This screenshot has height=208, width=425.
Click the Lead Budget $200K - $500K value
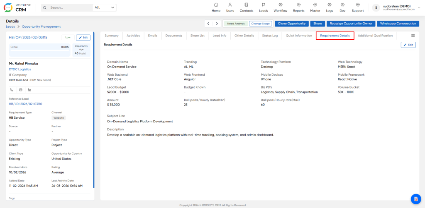[x=118, y=92]
